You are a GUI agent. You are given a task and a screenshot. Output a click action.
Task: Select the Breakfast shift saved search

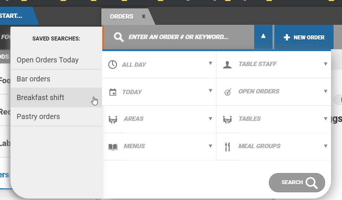click(x=41, y=97)
